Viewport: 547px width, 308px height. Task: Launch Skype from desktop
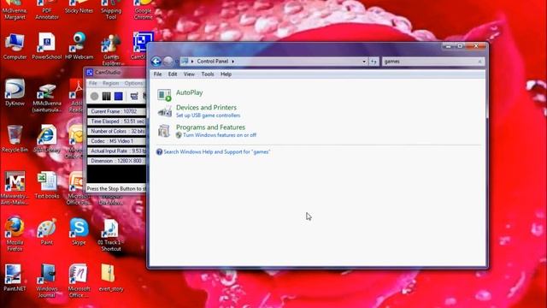[x=79, y=232]
